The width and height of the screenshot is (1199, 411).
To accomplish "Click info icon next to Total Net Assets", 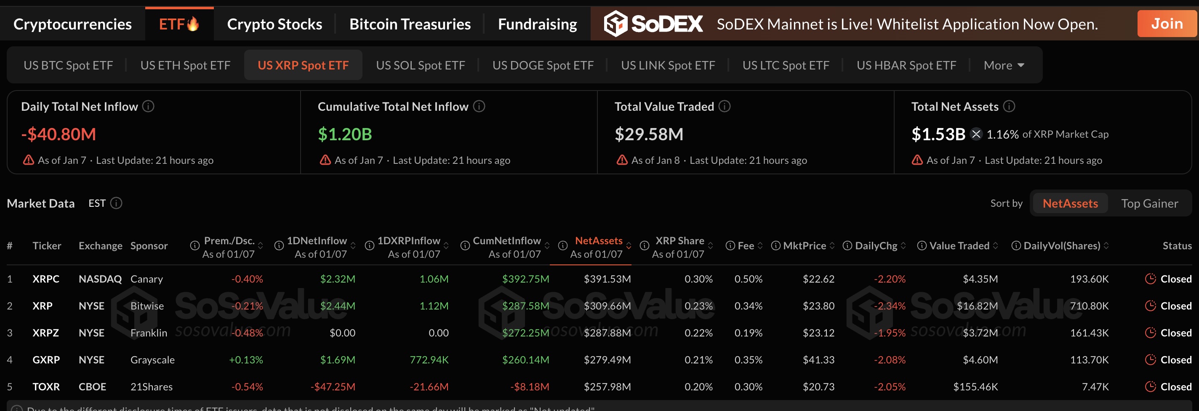I will (1009, 107).
